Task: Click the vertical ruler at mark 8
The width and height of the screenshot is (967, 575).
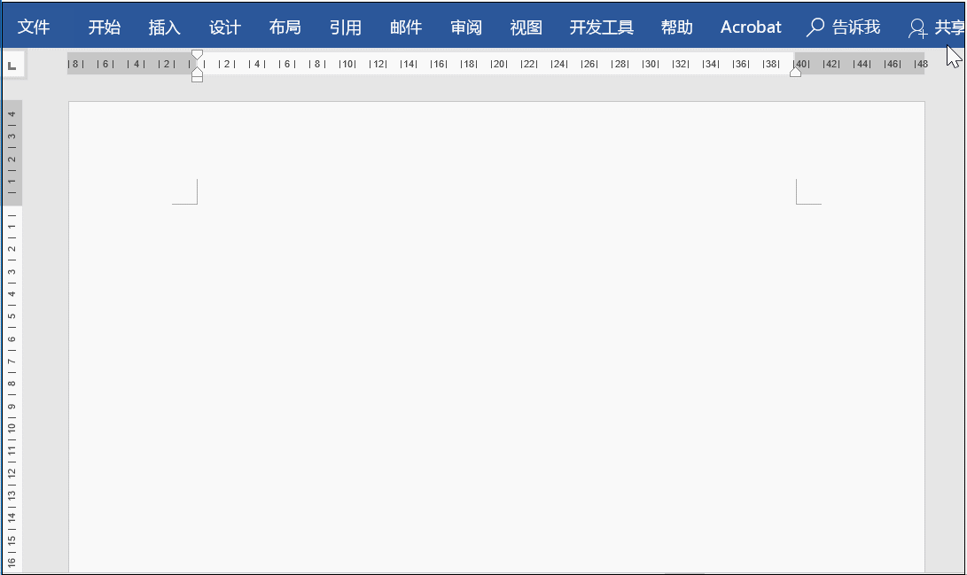Action: click(x=12, y=384)
